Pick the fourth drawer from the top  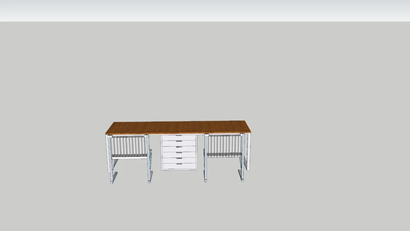(x=179, y=155)
